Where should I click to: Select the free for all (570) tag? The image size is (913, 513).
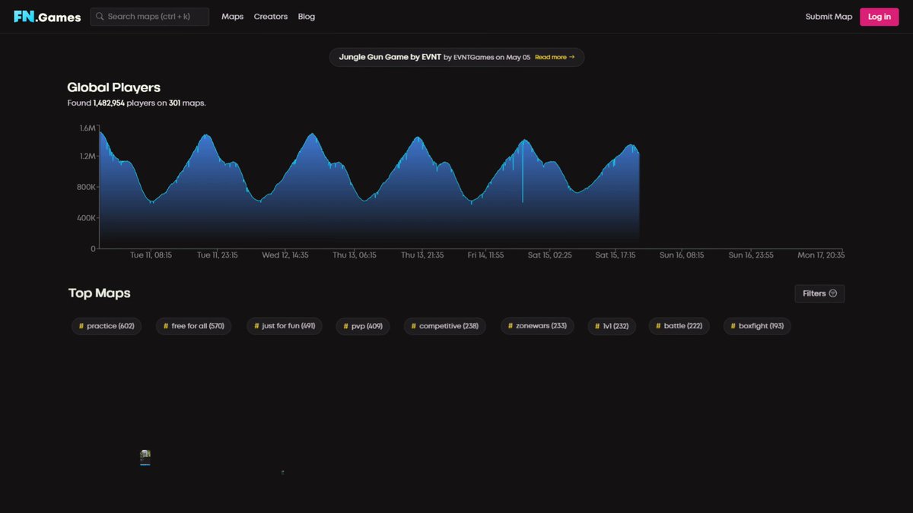pyautogui.click(x=194, y=326)
